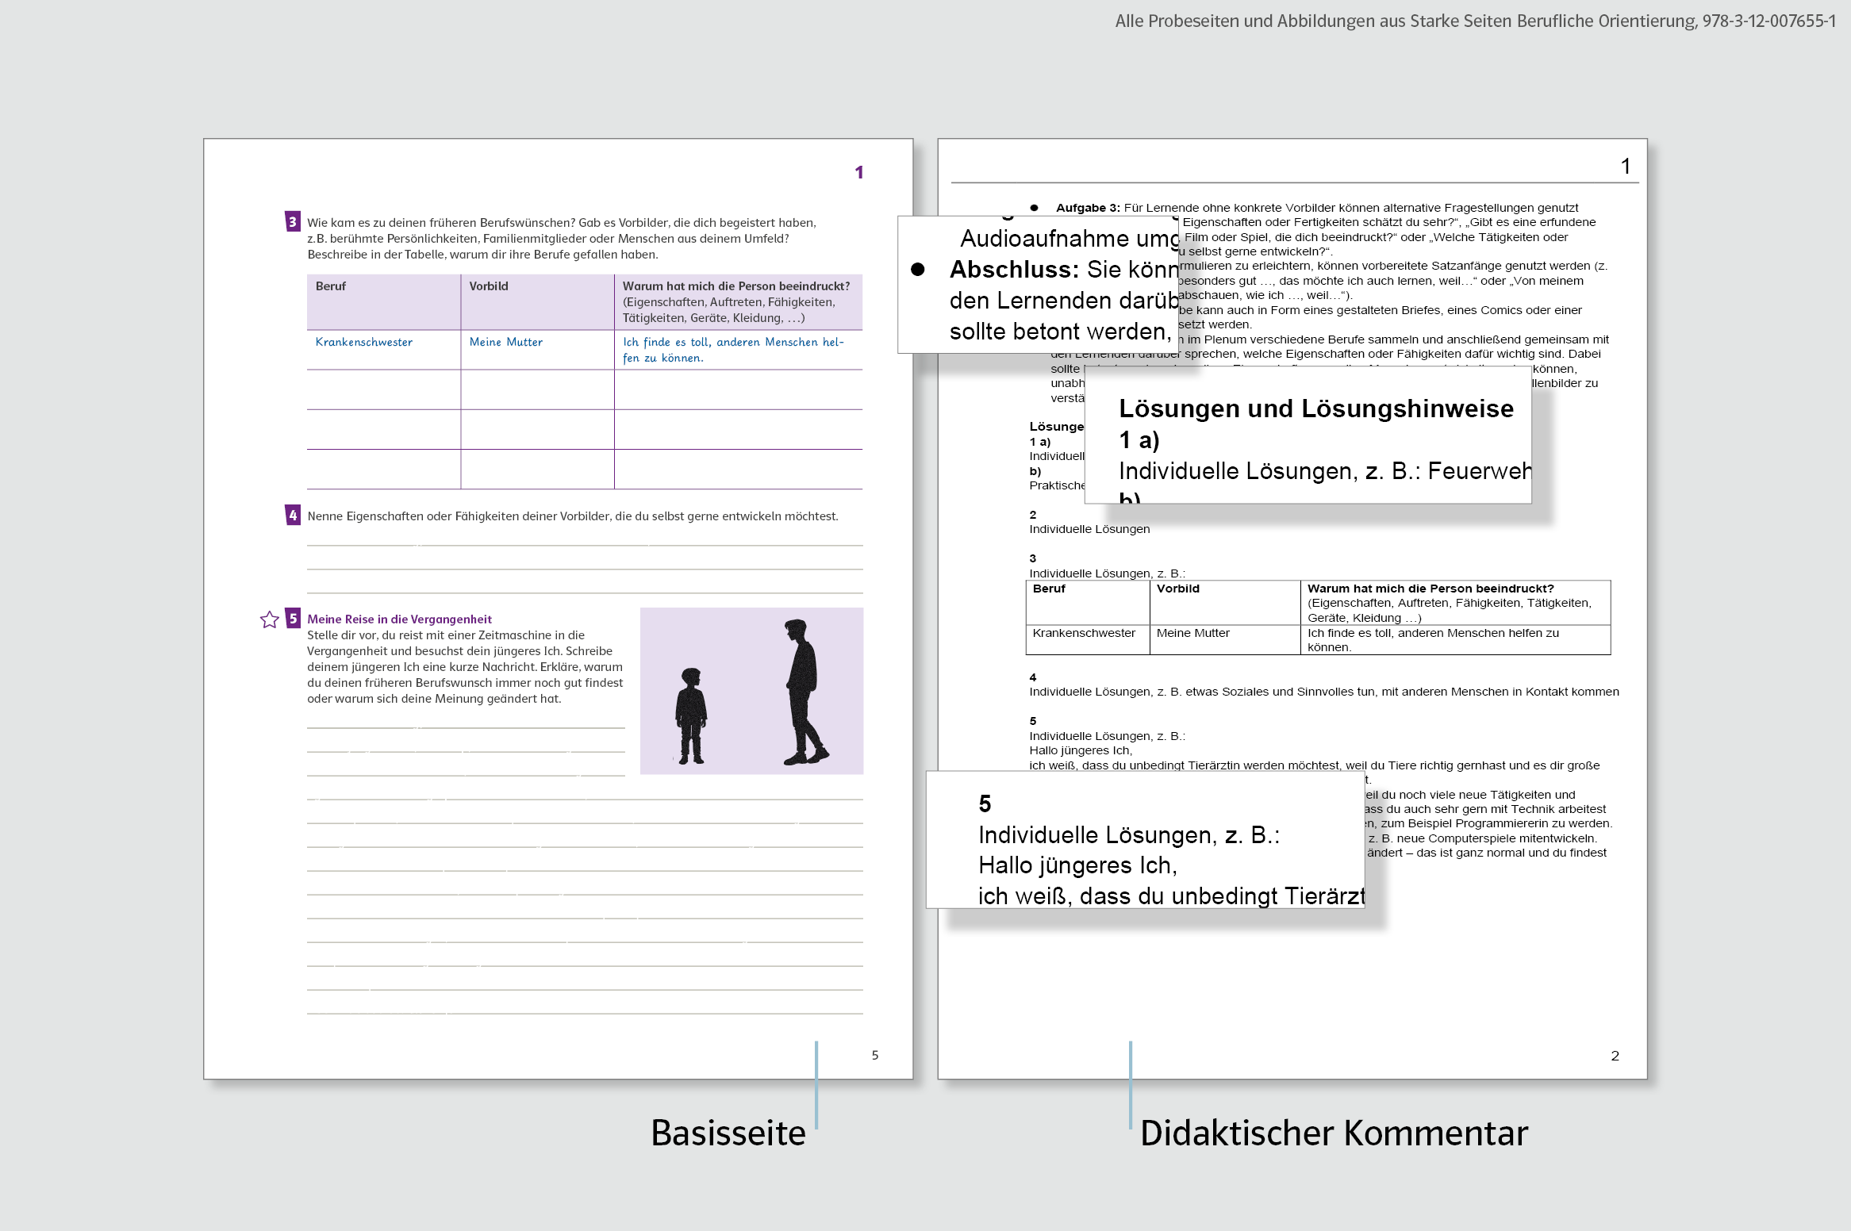
Task: Select the "Beruf" header in the worksheet table
Action: 331,286
